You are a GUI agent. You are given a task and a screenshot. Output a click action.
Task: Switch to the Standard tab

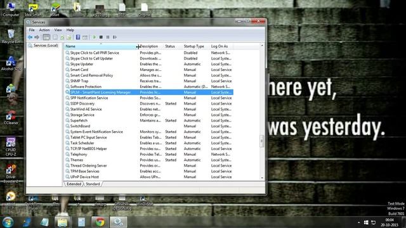pyautogui.click(x=93, y=184)
